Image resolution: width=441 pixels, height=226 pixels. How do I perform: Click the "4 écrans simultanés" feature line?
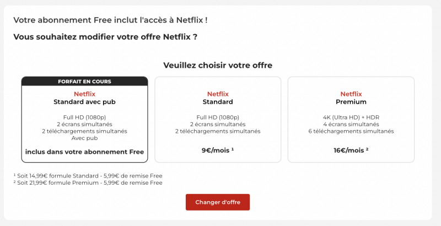(351, 124)
